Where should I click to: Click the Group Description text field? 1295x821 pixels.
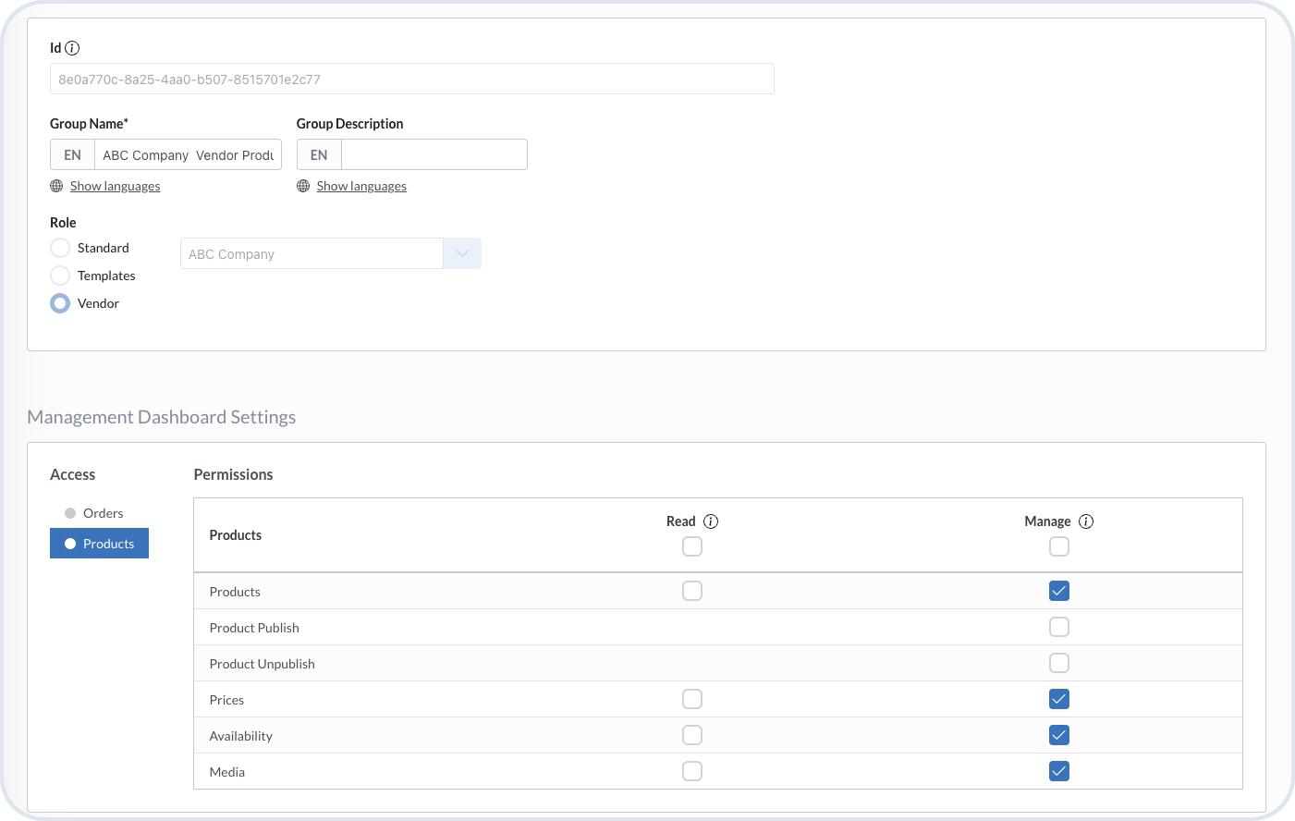coord(434,154)
